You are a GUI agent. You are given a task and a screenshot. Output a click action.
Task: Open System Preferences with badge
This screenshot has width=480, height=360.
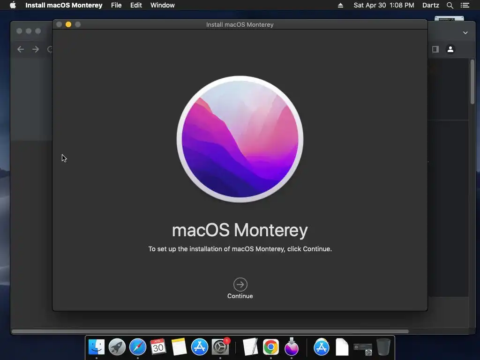click(x=220, y=347)
